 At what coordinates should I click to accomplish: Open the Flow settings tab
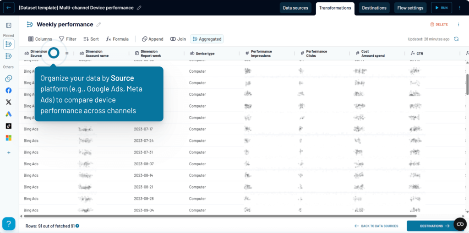coord(410,8)
